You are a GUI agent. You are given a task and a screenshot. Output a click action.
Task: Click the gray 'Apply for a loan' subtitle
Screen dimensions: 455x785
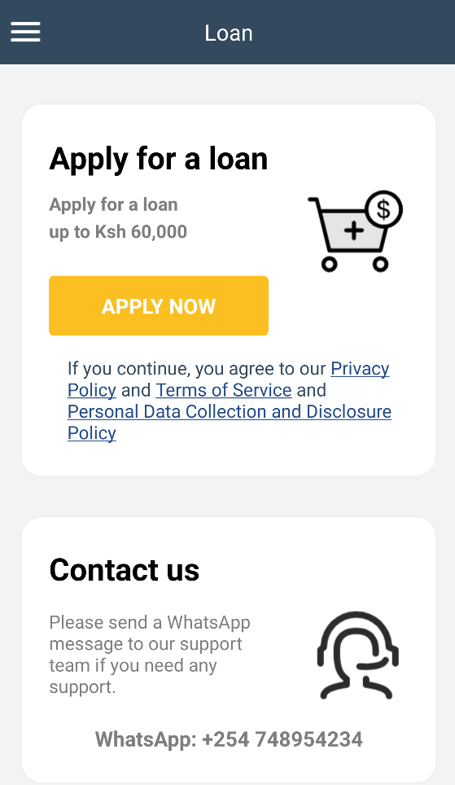[113, 204]
